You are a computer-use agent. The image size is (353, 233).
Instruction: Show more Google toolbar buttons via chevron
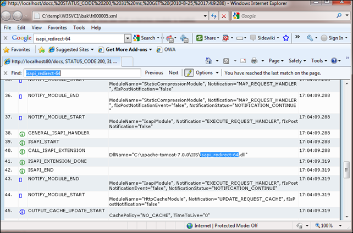coord(297,37)
